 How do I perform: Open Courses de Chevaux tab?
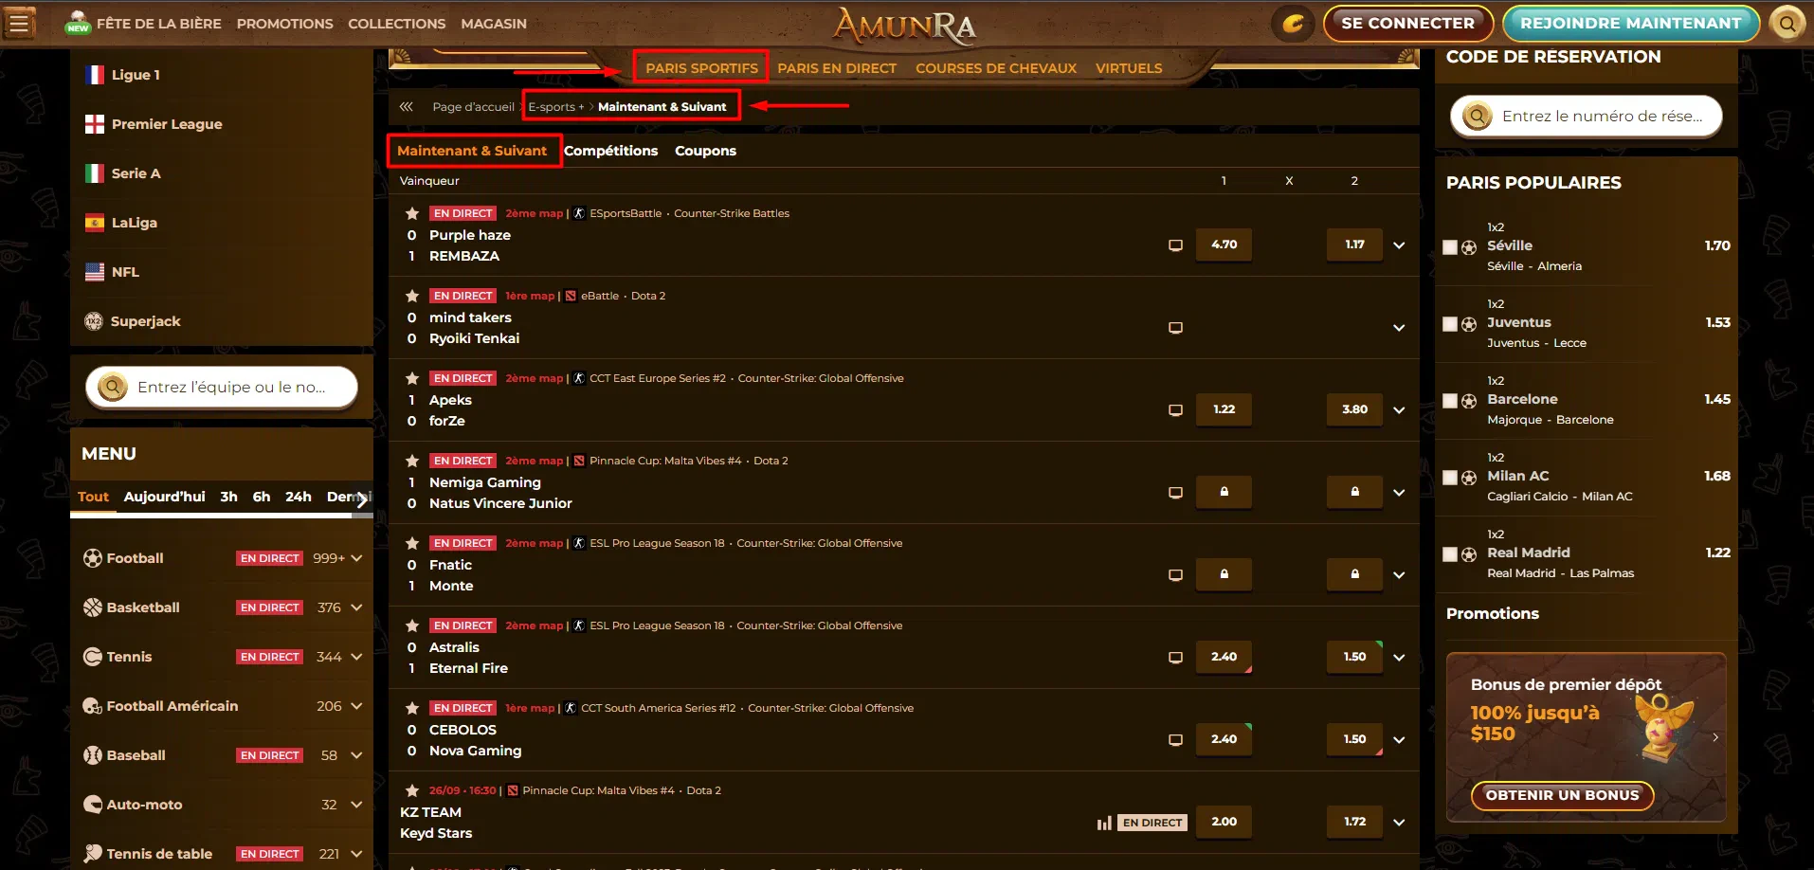[x=996, y=68]
